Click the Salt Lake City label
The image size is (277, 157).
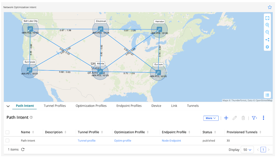coord(30,21)
